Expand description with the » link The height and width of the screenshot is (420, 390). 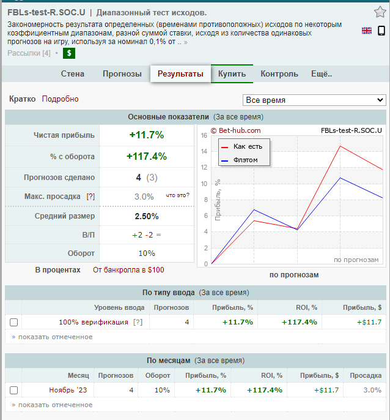[186, 42]
